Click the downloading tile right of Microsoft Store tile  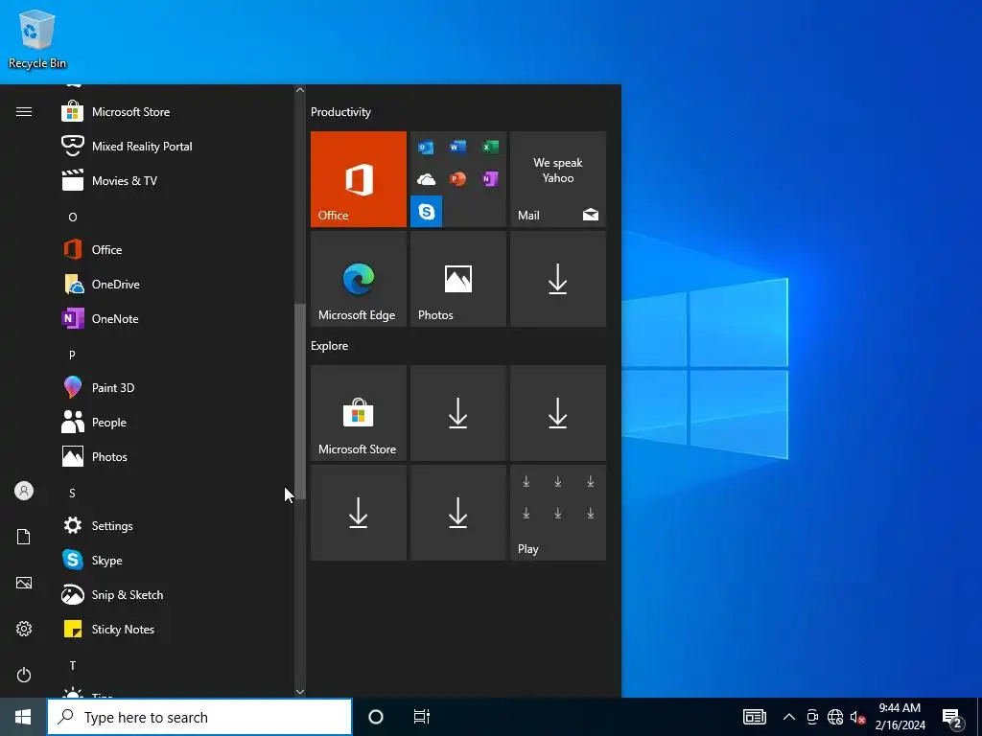pos(457,413)
